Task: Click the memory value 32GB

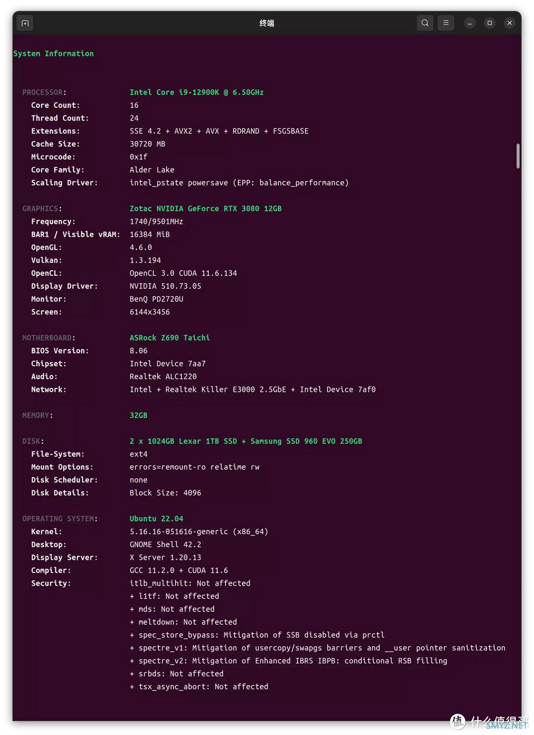Action: pyautogui.click(x=138, y=415)
